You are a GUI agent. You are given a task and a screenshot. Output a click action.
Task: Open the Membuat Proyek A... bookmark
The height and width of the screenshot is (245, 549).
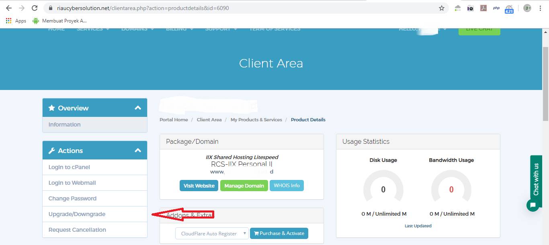59,21
